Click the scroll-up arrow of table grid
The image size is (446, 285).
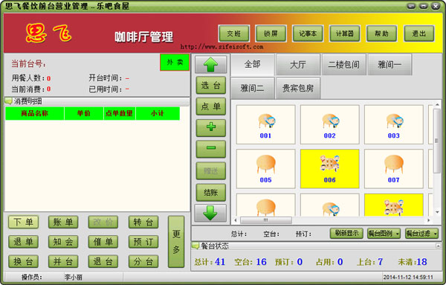click(437, 104)
